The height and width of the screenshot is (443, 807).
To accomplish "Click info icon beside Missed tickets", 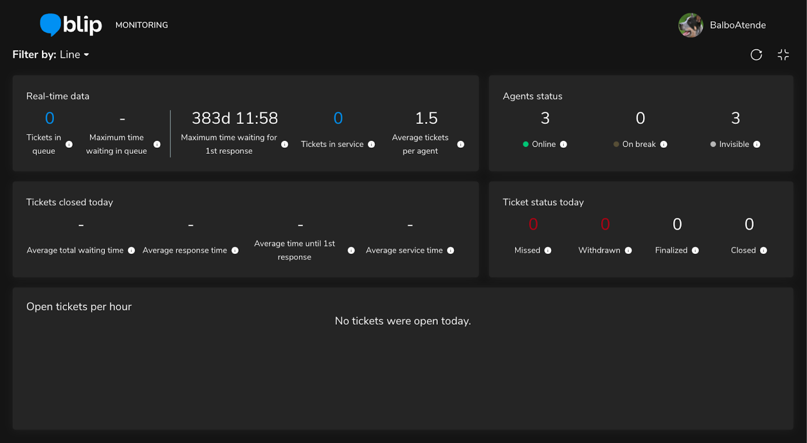I will [x=548, y=250].
